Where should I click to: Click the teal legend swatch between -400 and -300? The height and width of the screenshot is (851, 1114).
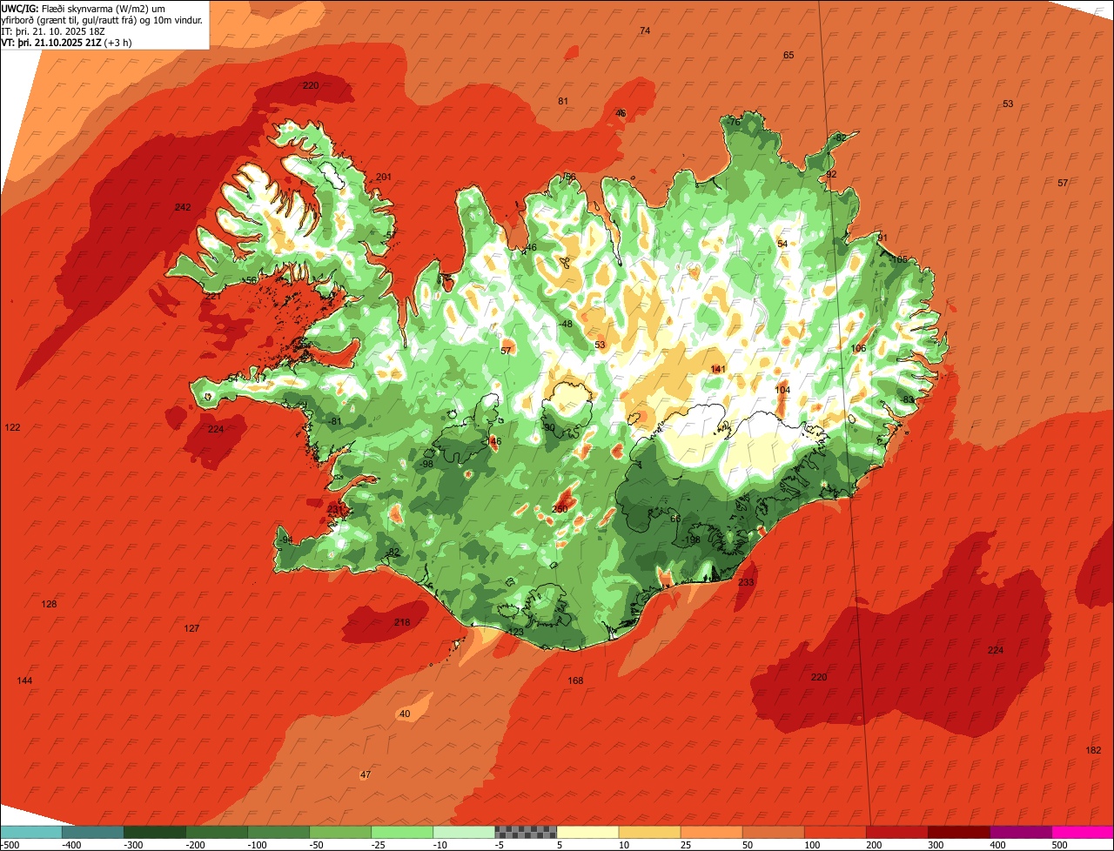pyautogui.click(x=93, y=832)
